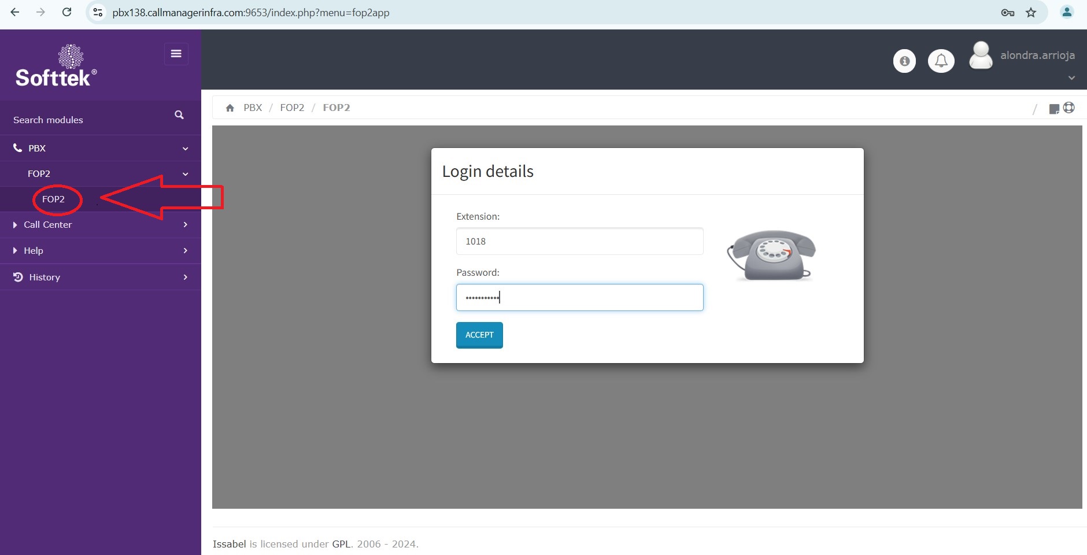This screenshot has height=555, width=1087.
Task: Open the info icon in header
Action: [904, 61]
